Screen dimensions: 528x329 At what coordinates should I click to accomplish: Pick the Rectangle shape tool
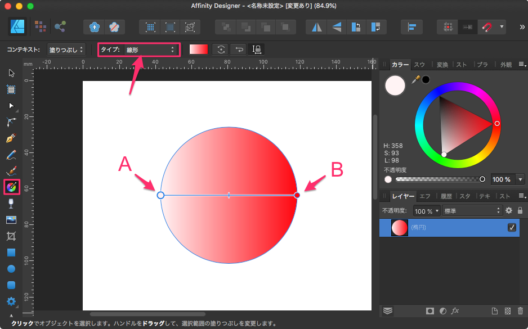(11, 253)
